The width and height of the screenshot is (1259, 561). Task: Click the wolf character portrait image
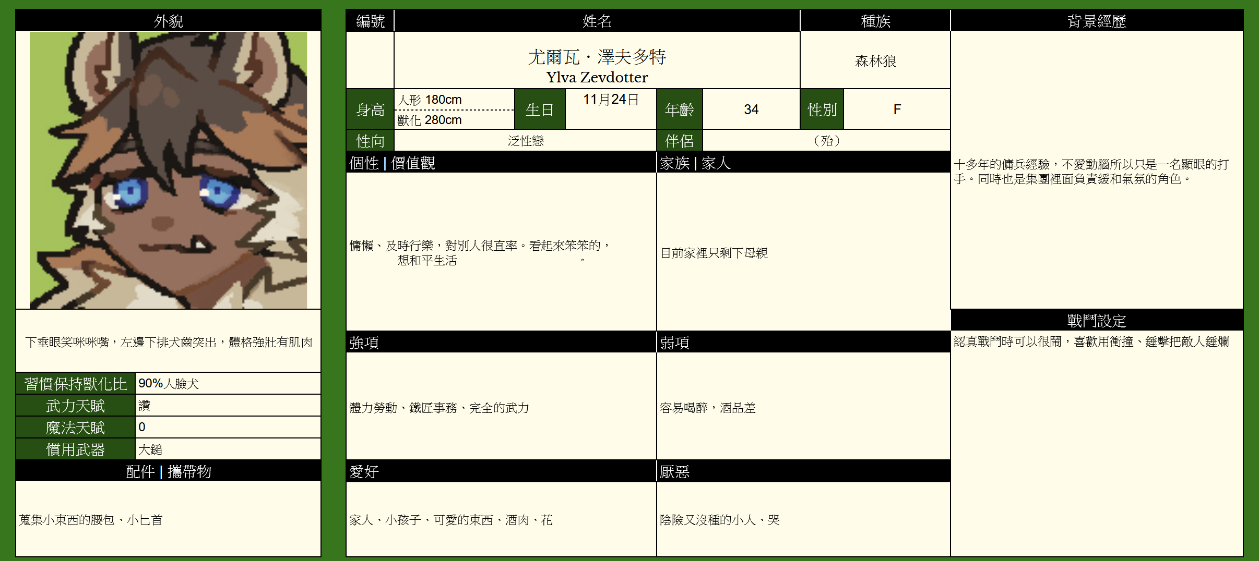click(168, 170)
